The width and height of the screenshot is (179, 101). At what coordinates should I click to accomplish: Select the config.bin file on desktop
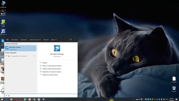click(174, 79)
